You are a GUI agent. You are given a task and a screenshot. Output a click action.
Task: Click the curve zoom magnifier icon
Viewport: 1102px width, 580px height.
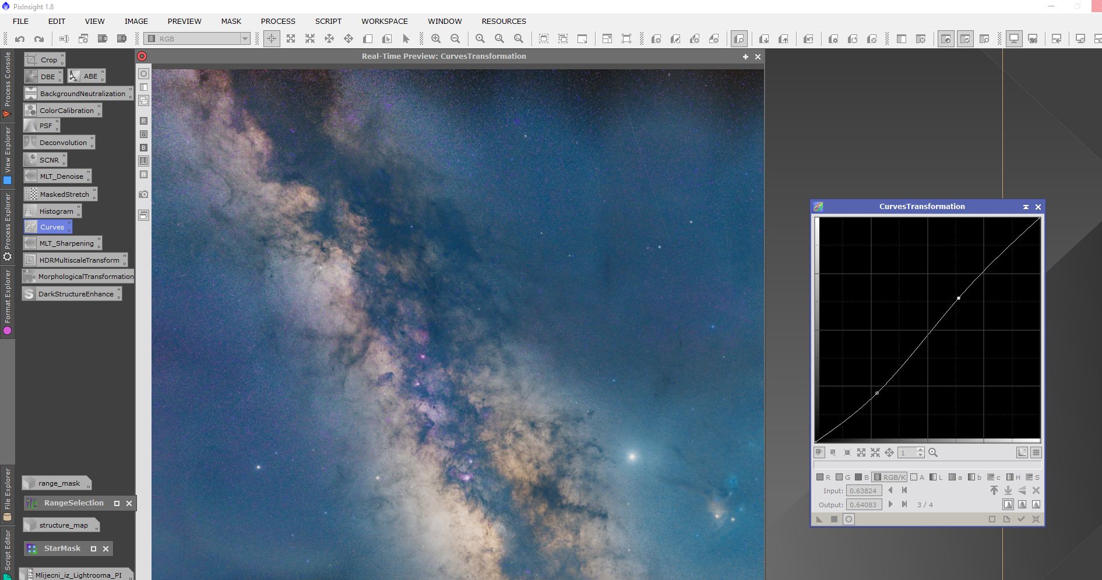pos(933,452)
